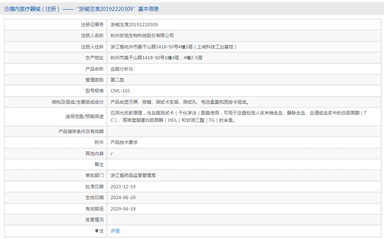Open the 详情 link in the 注 row
Viewport: 384px width, 239px height.
tap(115, 231)
